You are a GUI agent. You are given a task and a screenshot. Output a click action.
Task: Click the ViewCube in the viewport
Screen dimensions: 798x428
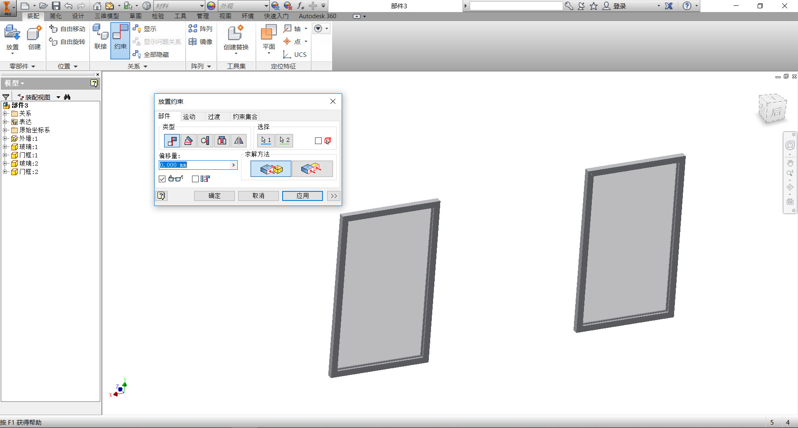[x=772, y=108]
